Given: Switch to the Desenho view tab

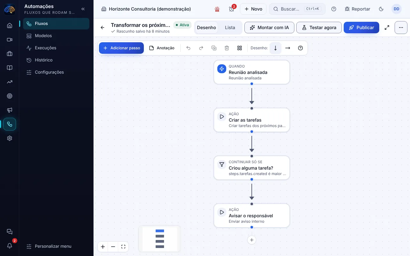Looking at the screenshot, I should click(x=207, y=28).
